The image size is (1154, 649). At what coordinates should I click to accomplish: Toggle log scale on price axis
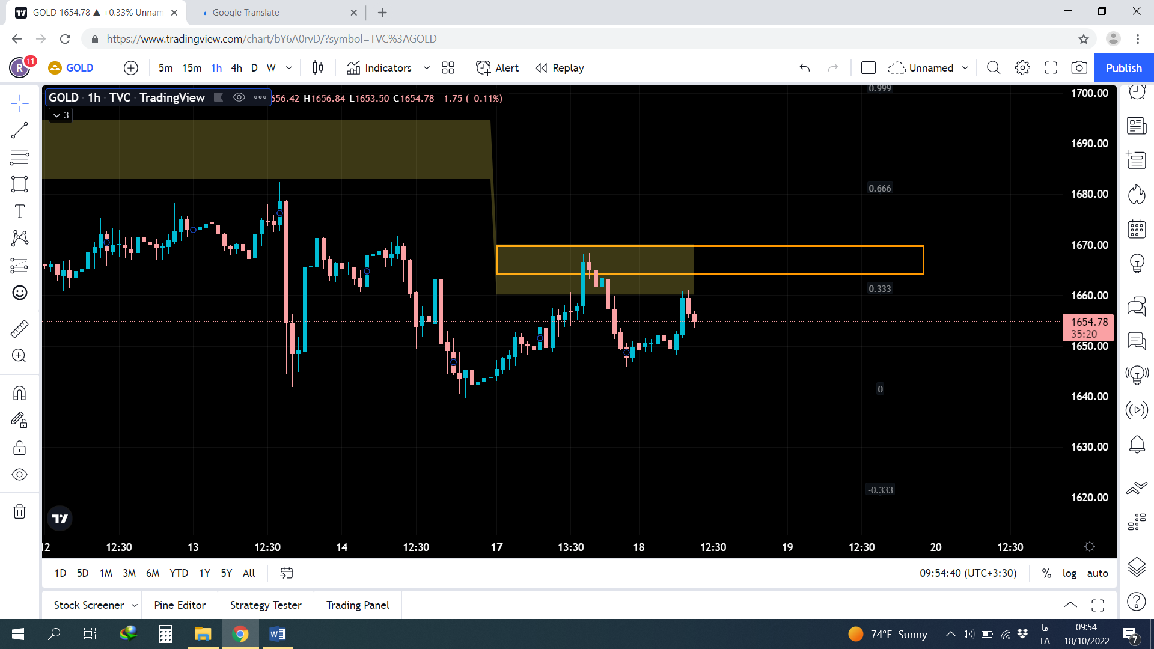[1069, 573]
